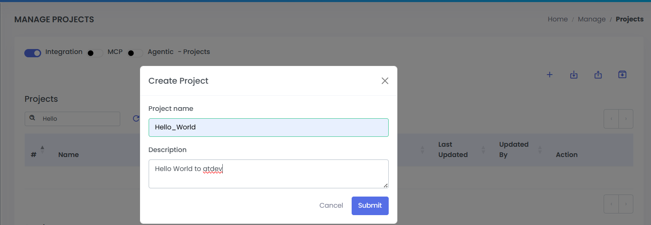Submit the new project form
651x225 pixels.
(x=370, y=206)
